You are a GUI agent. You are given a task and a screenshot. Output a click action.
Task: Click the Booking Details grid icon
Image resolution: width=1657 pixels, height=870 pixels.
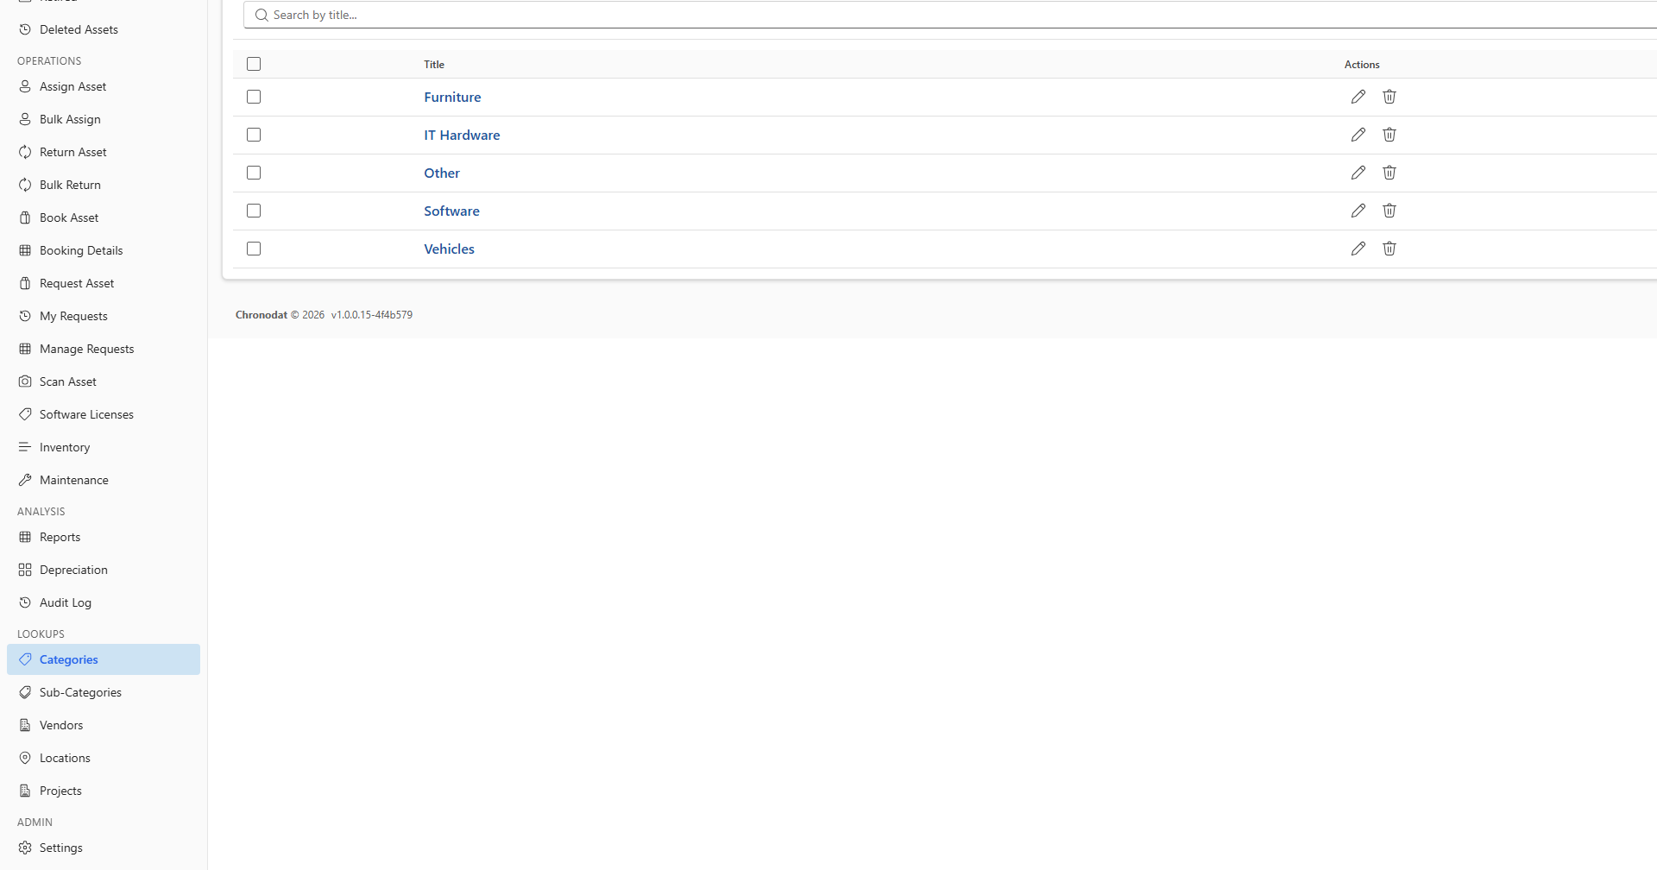tap(25, 250)
